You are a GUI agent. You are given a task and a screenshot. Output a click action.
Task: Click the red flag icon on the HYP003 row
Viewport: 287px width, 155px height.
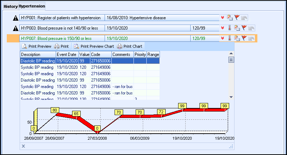click(x=244, y=28)
